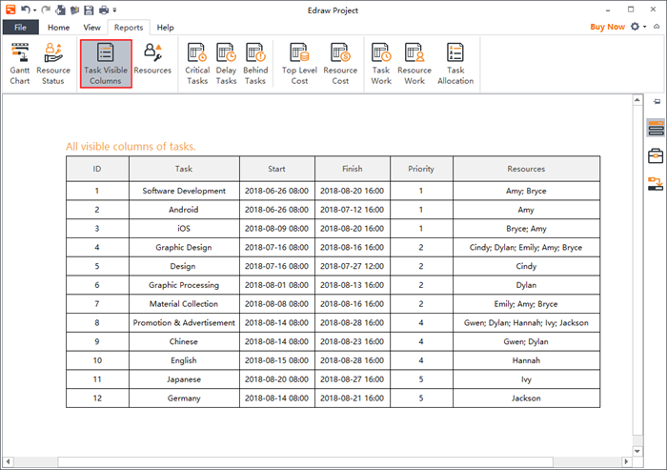
Task: Select the Android task cell
Action: click(x=184, y=210)
